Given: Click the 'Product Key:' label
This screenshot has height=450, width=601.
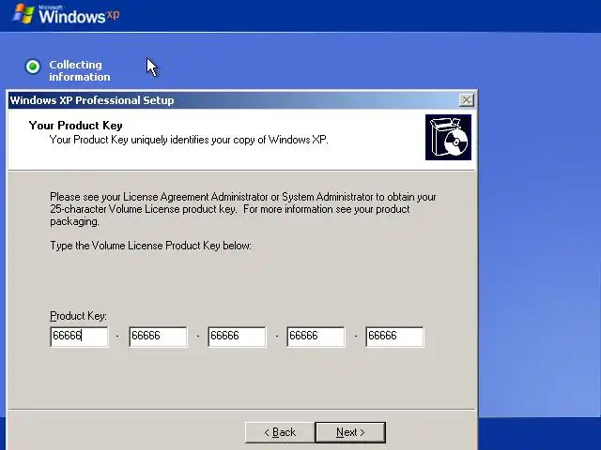Looking at the screenshot, I should (x=78, y=316).
